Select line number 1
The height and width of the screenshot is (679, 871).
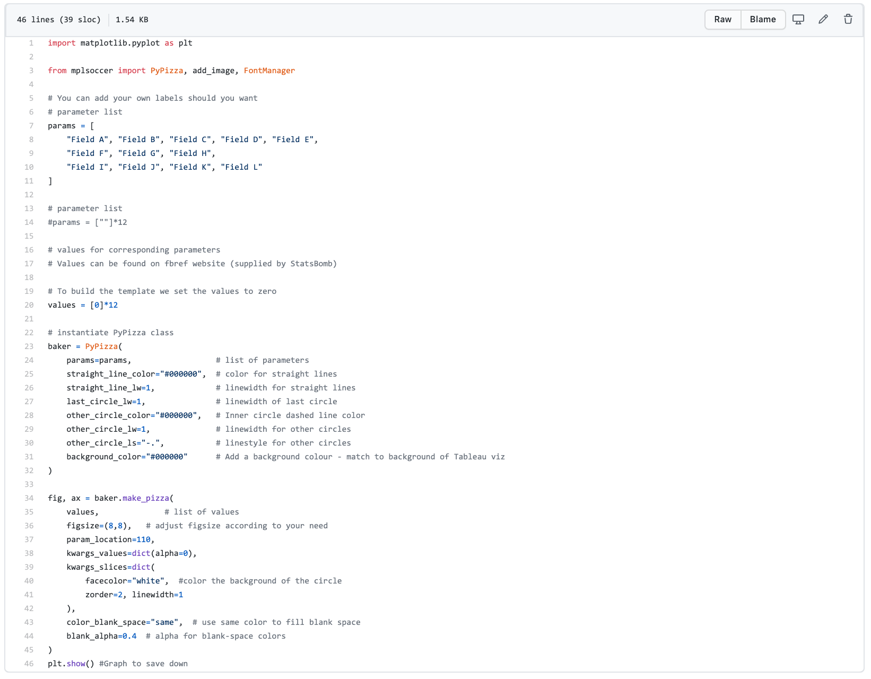click(31, 43)
